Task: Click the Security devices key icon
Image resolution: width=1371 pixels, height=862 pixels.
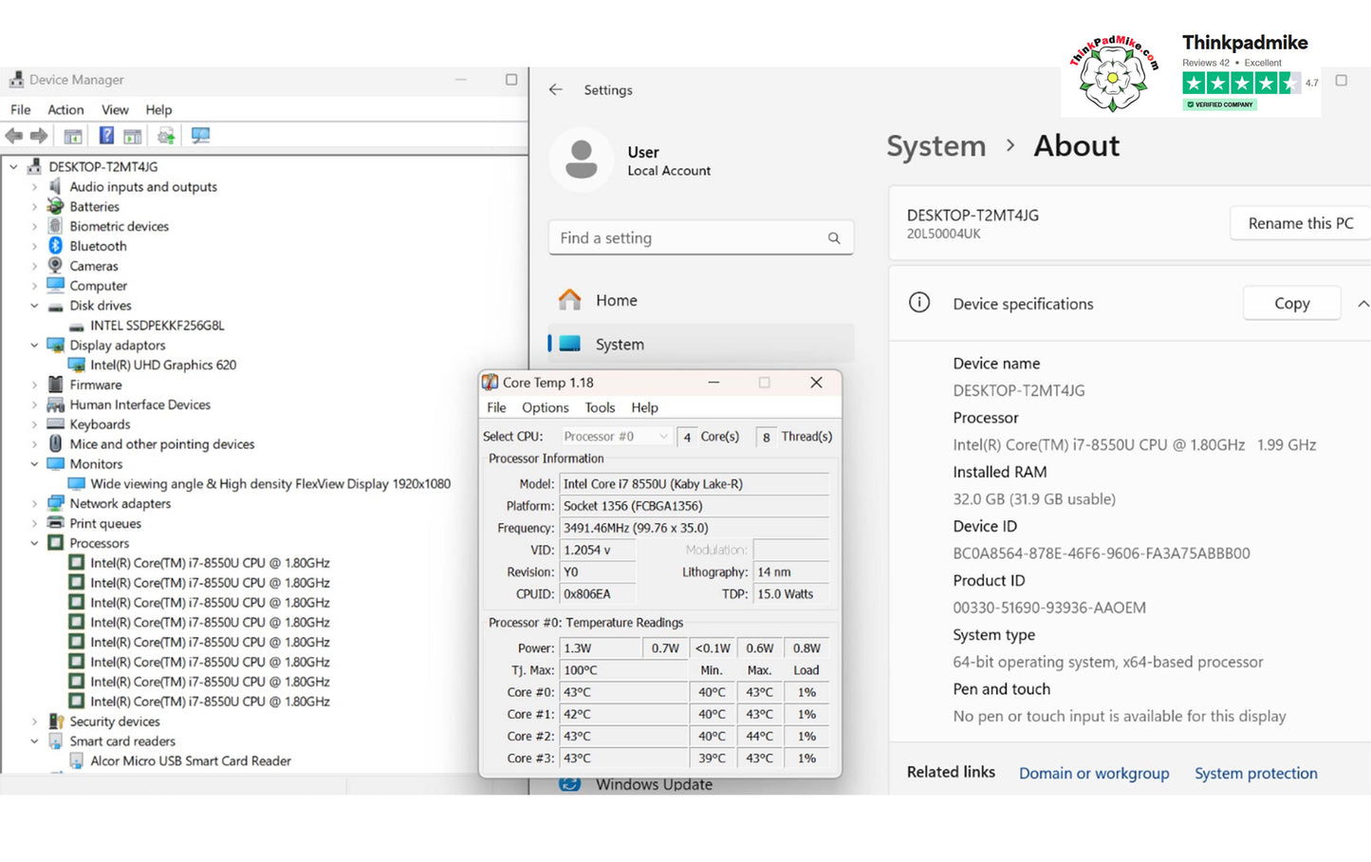Action: (x=56, y=721)
